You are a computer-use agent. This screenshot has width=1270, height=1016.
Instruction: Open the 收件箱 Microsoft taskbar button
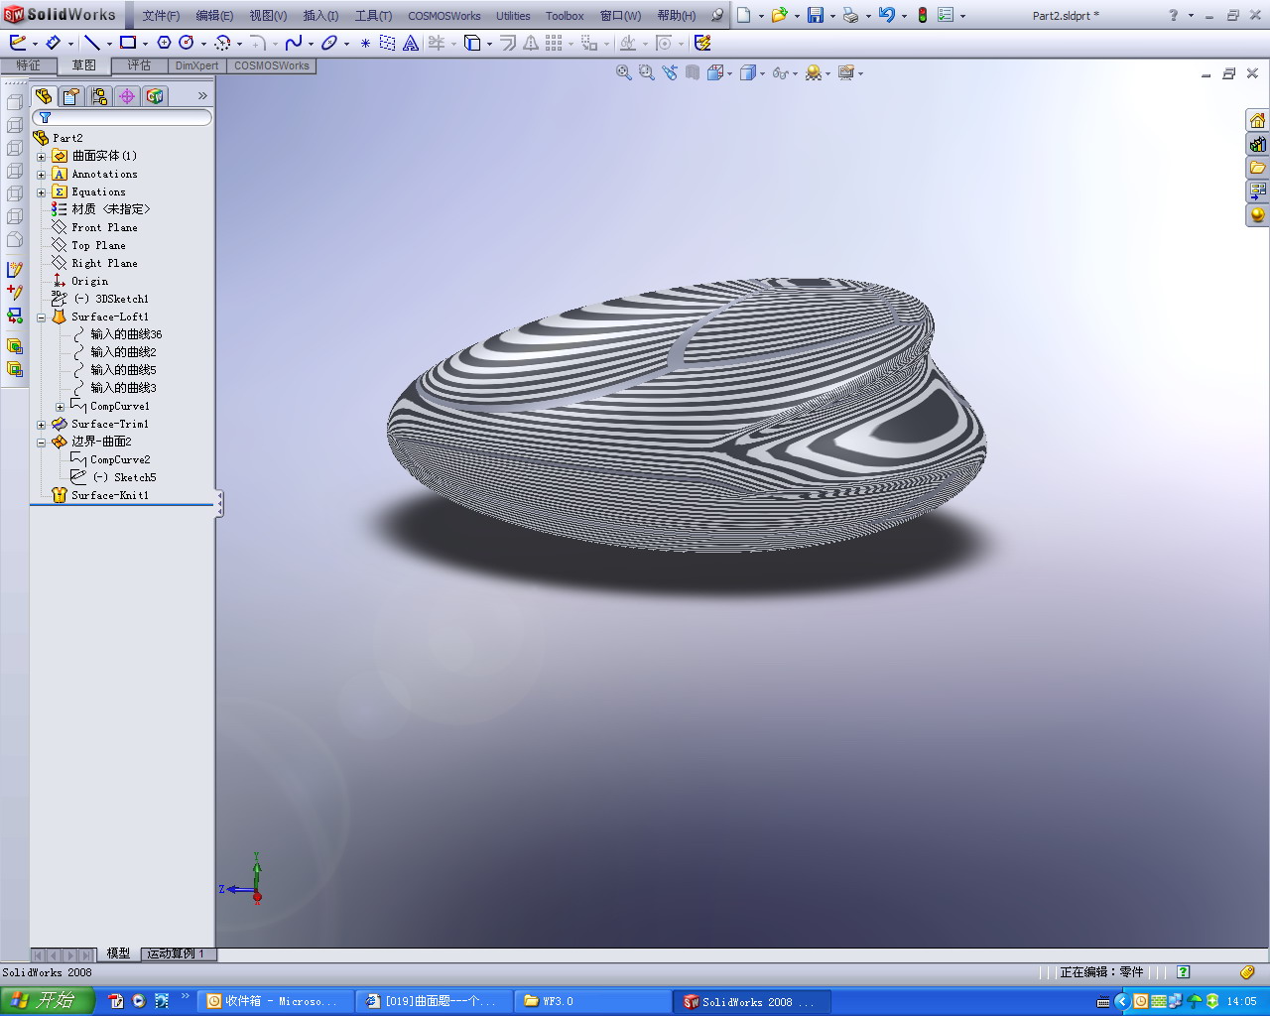(276, 1001)
